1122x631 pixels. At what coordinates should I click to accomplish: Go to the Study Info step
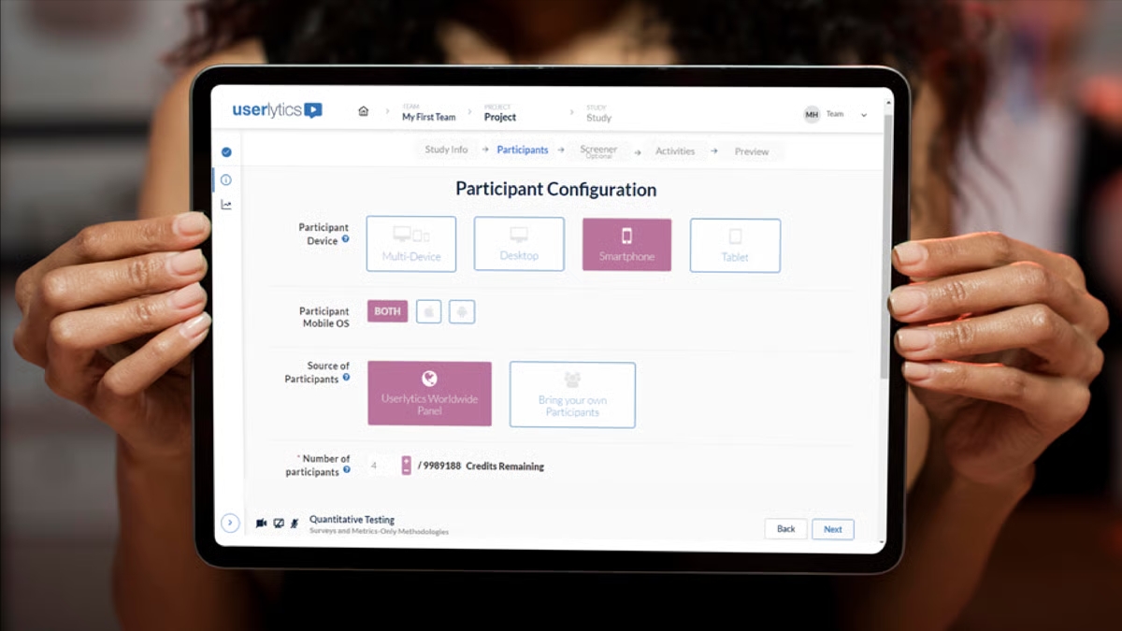click(446, 149)
